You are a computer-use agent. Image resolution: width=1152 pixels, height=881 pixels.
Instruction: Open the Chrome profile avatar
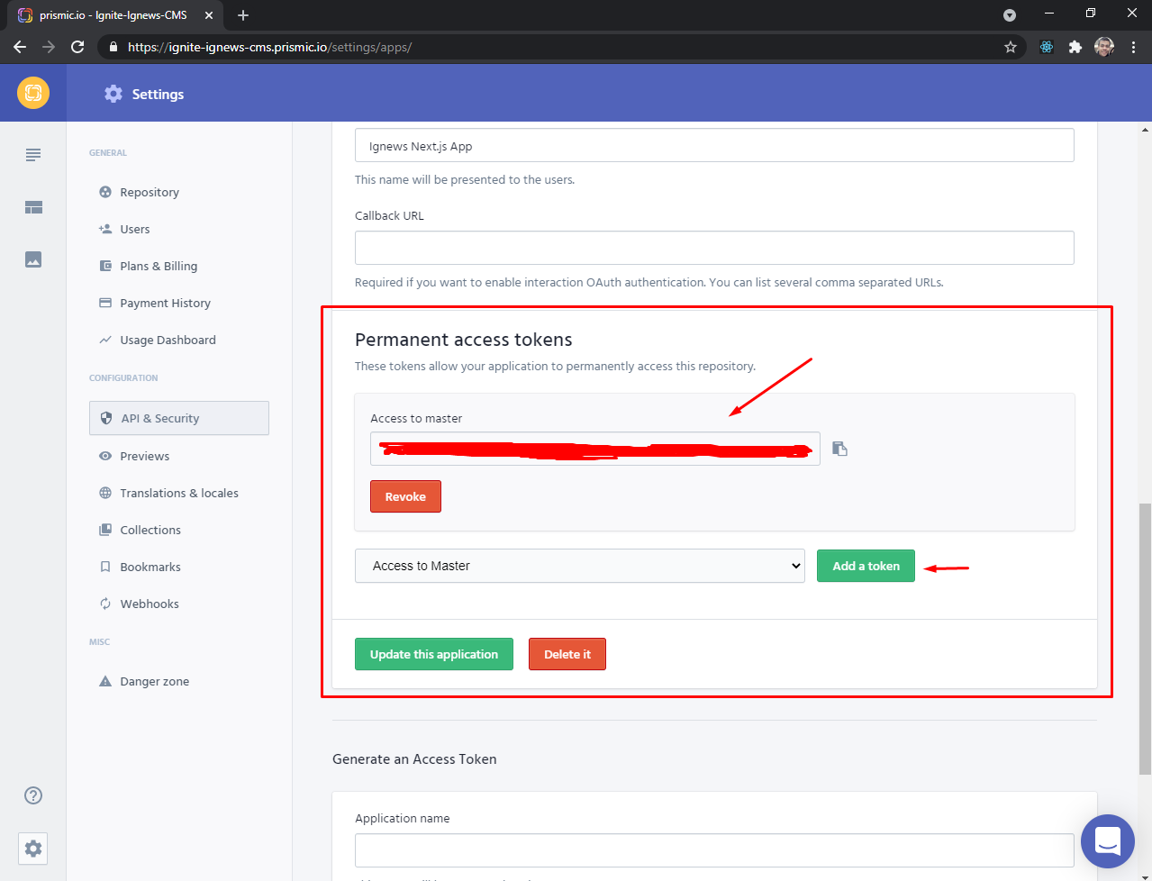pos(1104,47)
